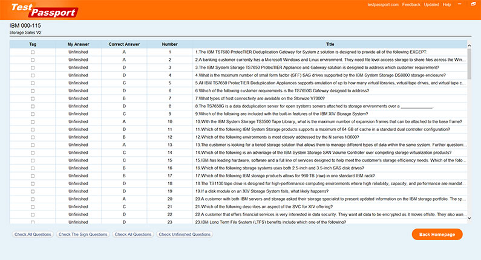Minimize the Test Passport window

coord(459,4)
